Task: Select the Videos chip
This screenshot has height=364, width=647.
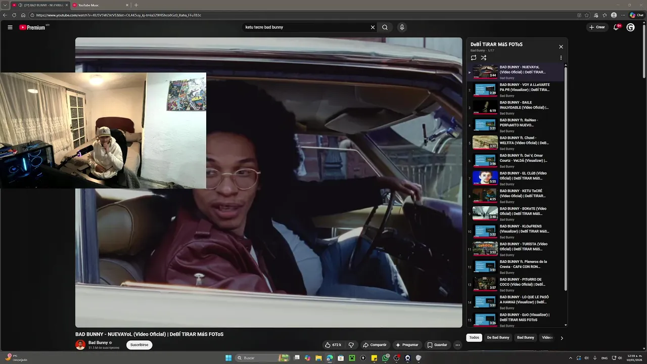Action: [x=547, y=338]
